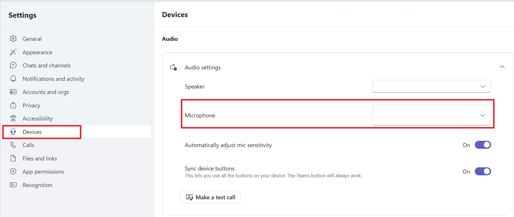514x217 pixels.
Task: Turn off automatic mic sensitivity toggle
Action: point(483,145)
